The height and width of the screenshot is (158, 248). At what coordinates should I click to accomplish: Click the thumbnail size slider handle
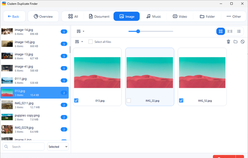[138, 31]
